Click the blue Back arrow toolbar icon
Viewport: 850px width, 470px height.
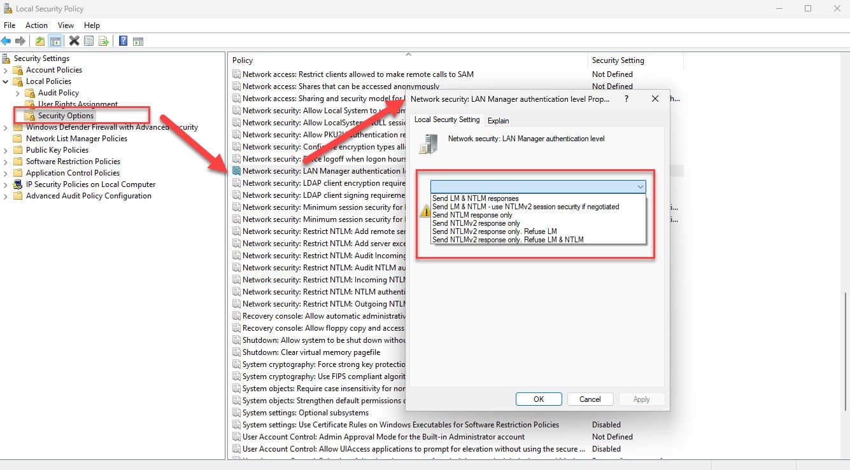pyautogui.click(x=6, y=41)
